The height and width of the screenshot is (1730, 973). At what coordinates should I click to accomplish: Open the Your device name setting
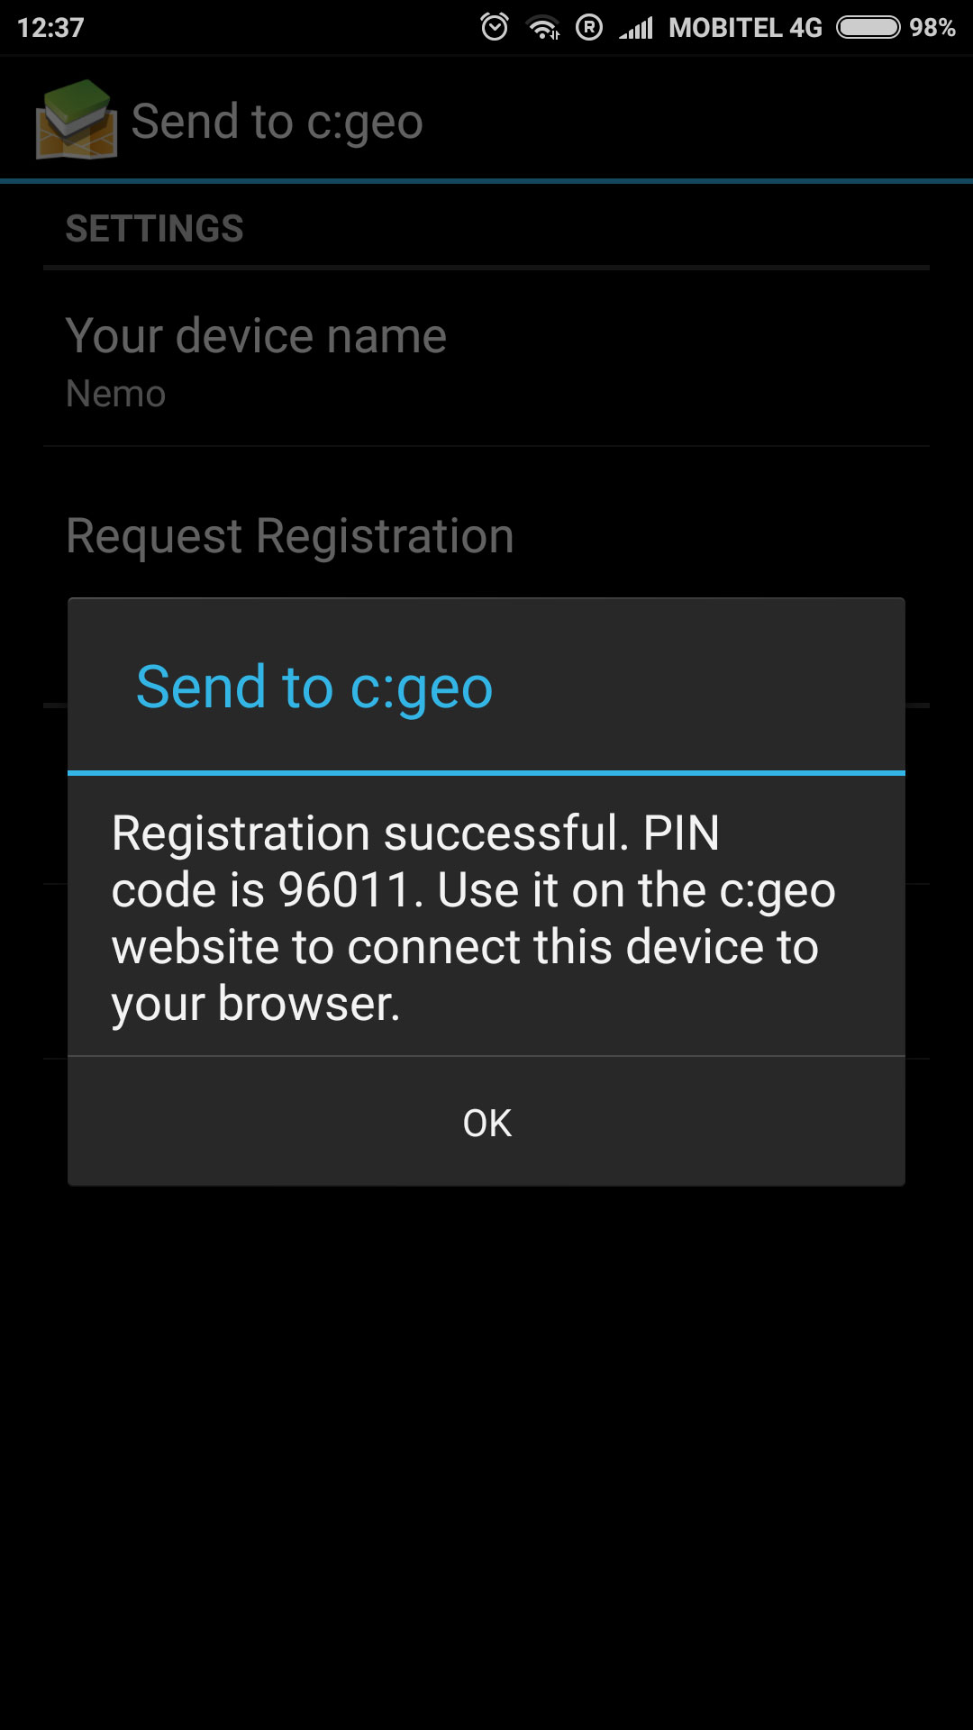click(x=486, y=360)
